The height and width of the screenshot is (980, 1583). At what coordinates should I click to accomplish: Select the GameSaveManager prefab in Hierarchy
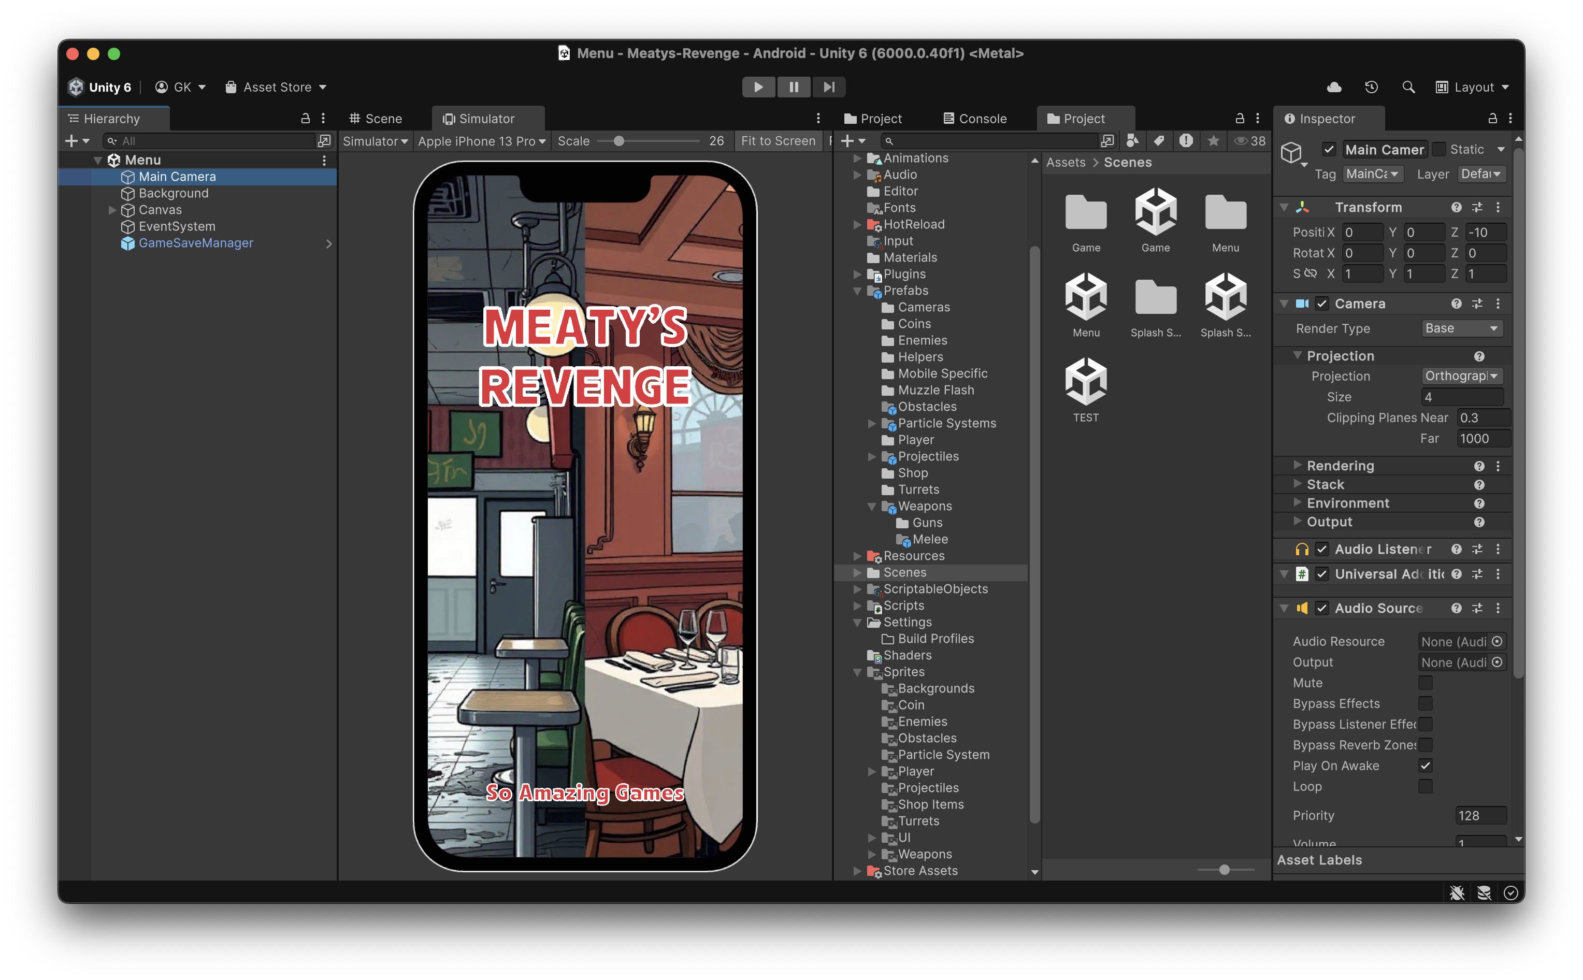coord(196,243)
